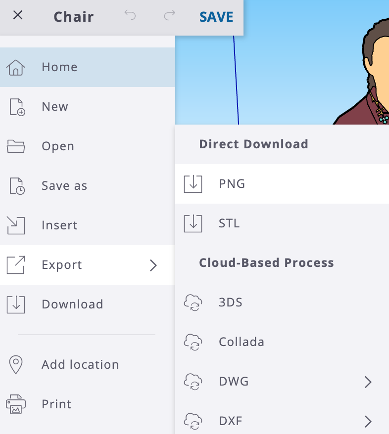Click the undo arrow icon
The height and width of the screenshot is (434, 389).
click(x=130, y=15)
